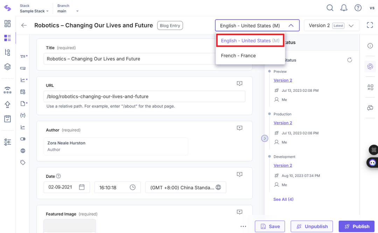Click into the Title input field
This screenshot has width=378, height=233.
[130, 59]
